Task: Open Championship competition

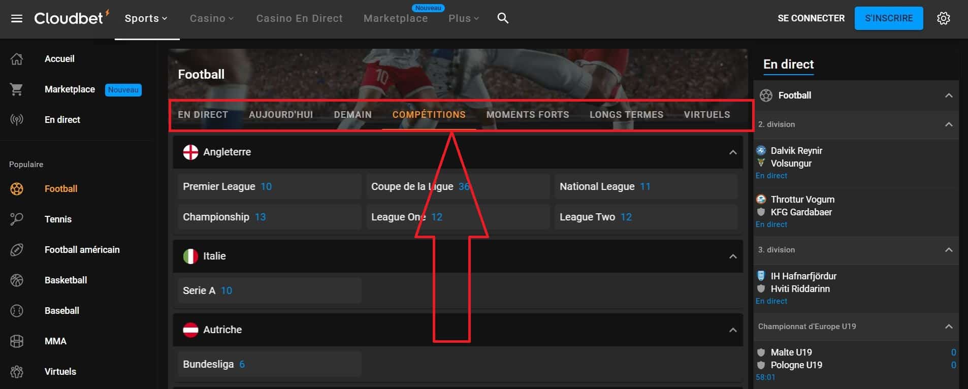Action: tap(270, 217)
